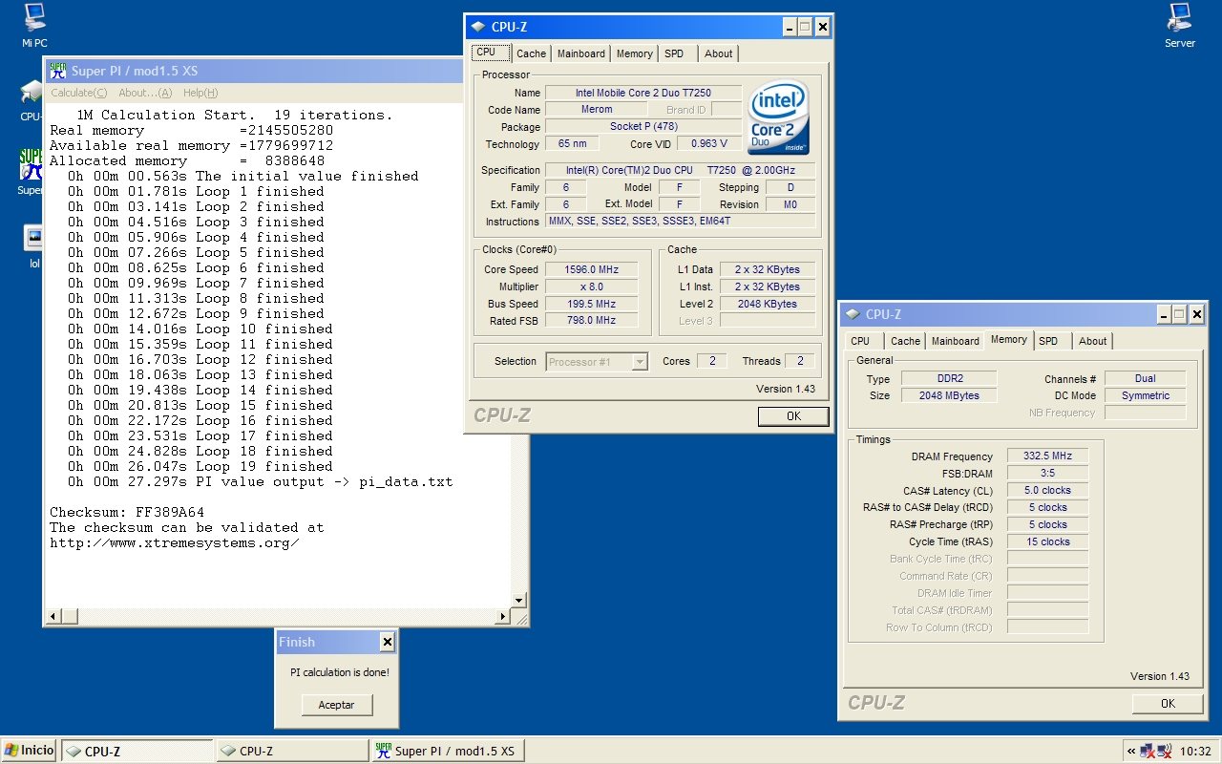Click the Bus Speed 199.5 MHz field
This screenshot has width=1222, height=764.
pyautogui.click(x=591, y=304)
